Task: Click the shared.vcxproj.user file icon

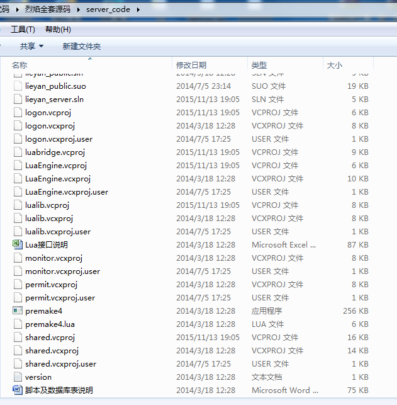Action: 18,363
